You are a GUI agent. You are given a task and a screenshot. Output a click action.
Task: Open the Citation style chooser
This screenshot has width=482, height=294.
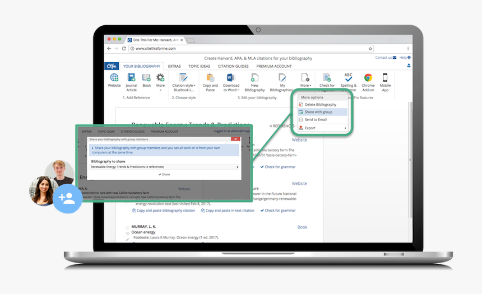(183, 82)
